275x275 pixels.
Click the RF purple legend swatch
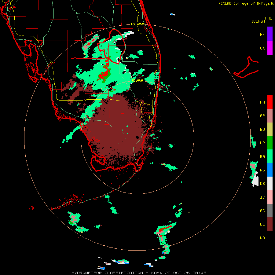point(270,34)
